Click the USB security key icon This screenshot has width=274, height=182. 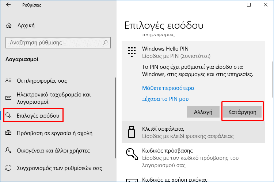coord(132,132)
